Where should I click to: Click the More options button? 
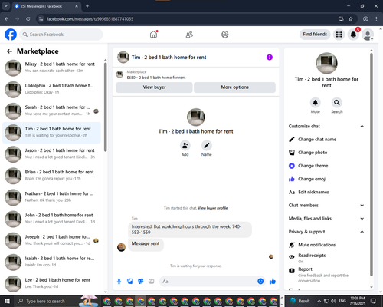[x=234, y=87]
